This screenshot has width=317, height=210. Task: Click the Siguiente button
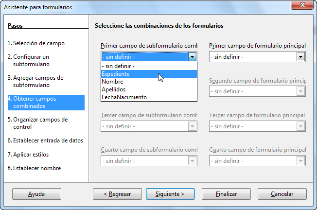170,194
